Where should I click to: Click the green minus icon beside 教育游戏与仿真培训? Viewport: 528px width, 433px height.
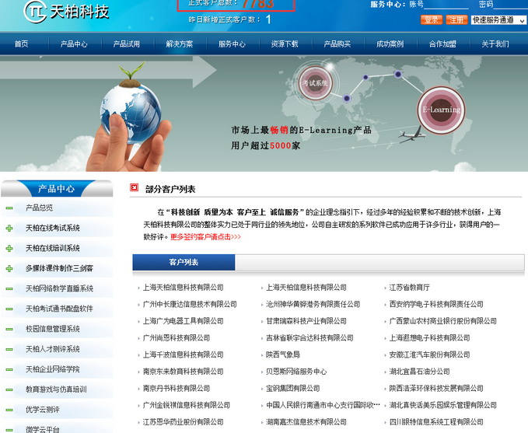[9, 390]
